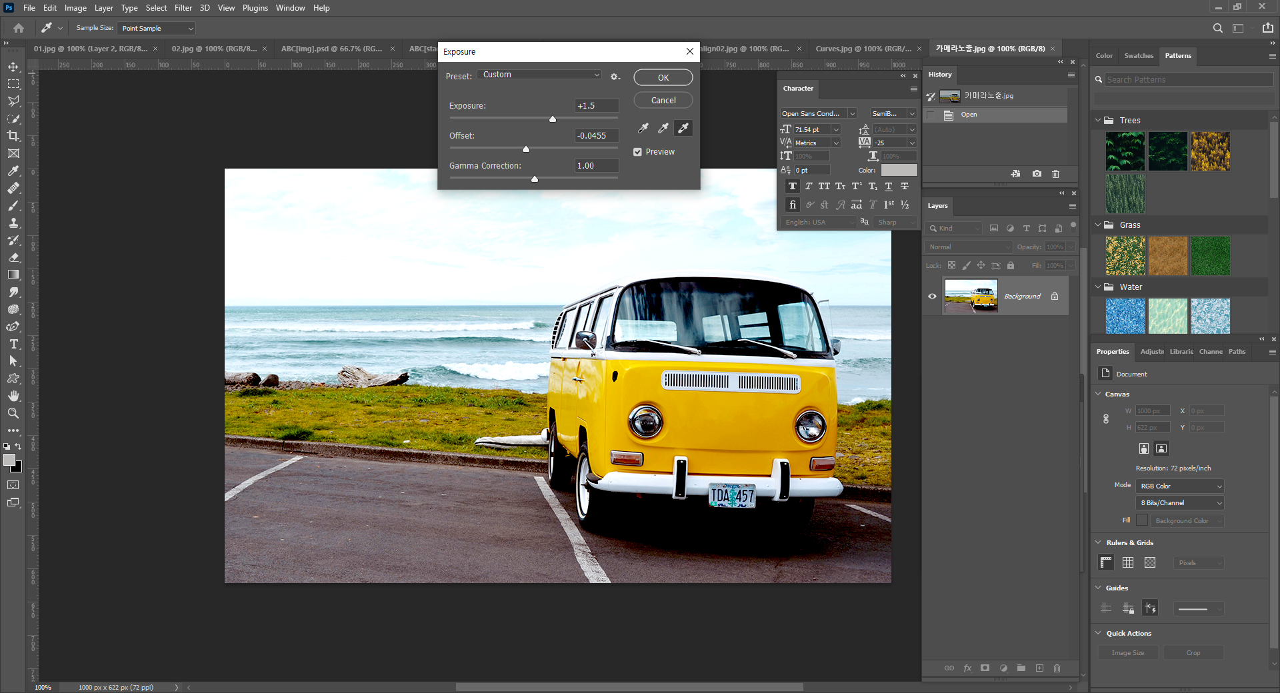
Task: Select the Gradient tool
Action: [13, 275]
